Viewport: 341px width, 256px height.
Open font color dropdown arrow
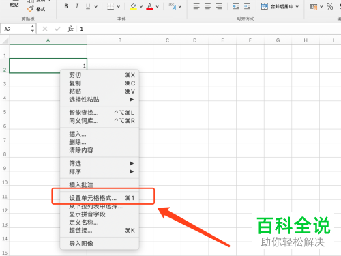[x=158, y=7]
